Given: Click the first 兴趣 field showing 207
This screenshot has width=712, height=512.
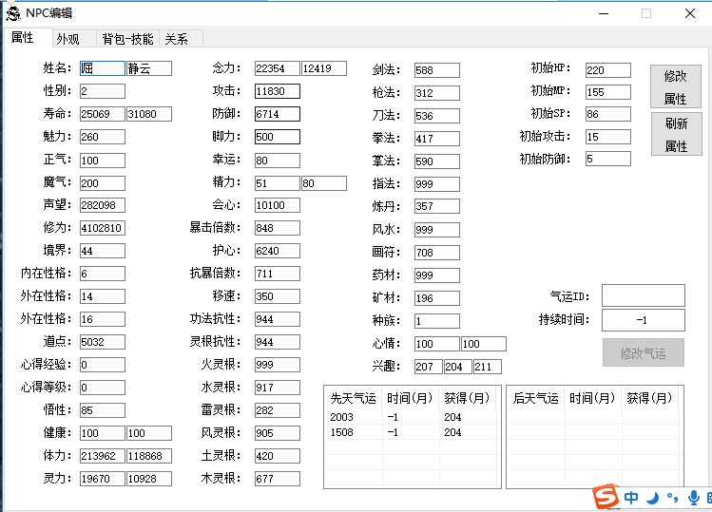Looking at the screenshot, I should [x=428, y=367].
